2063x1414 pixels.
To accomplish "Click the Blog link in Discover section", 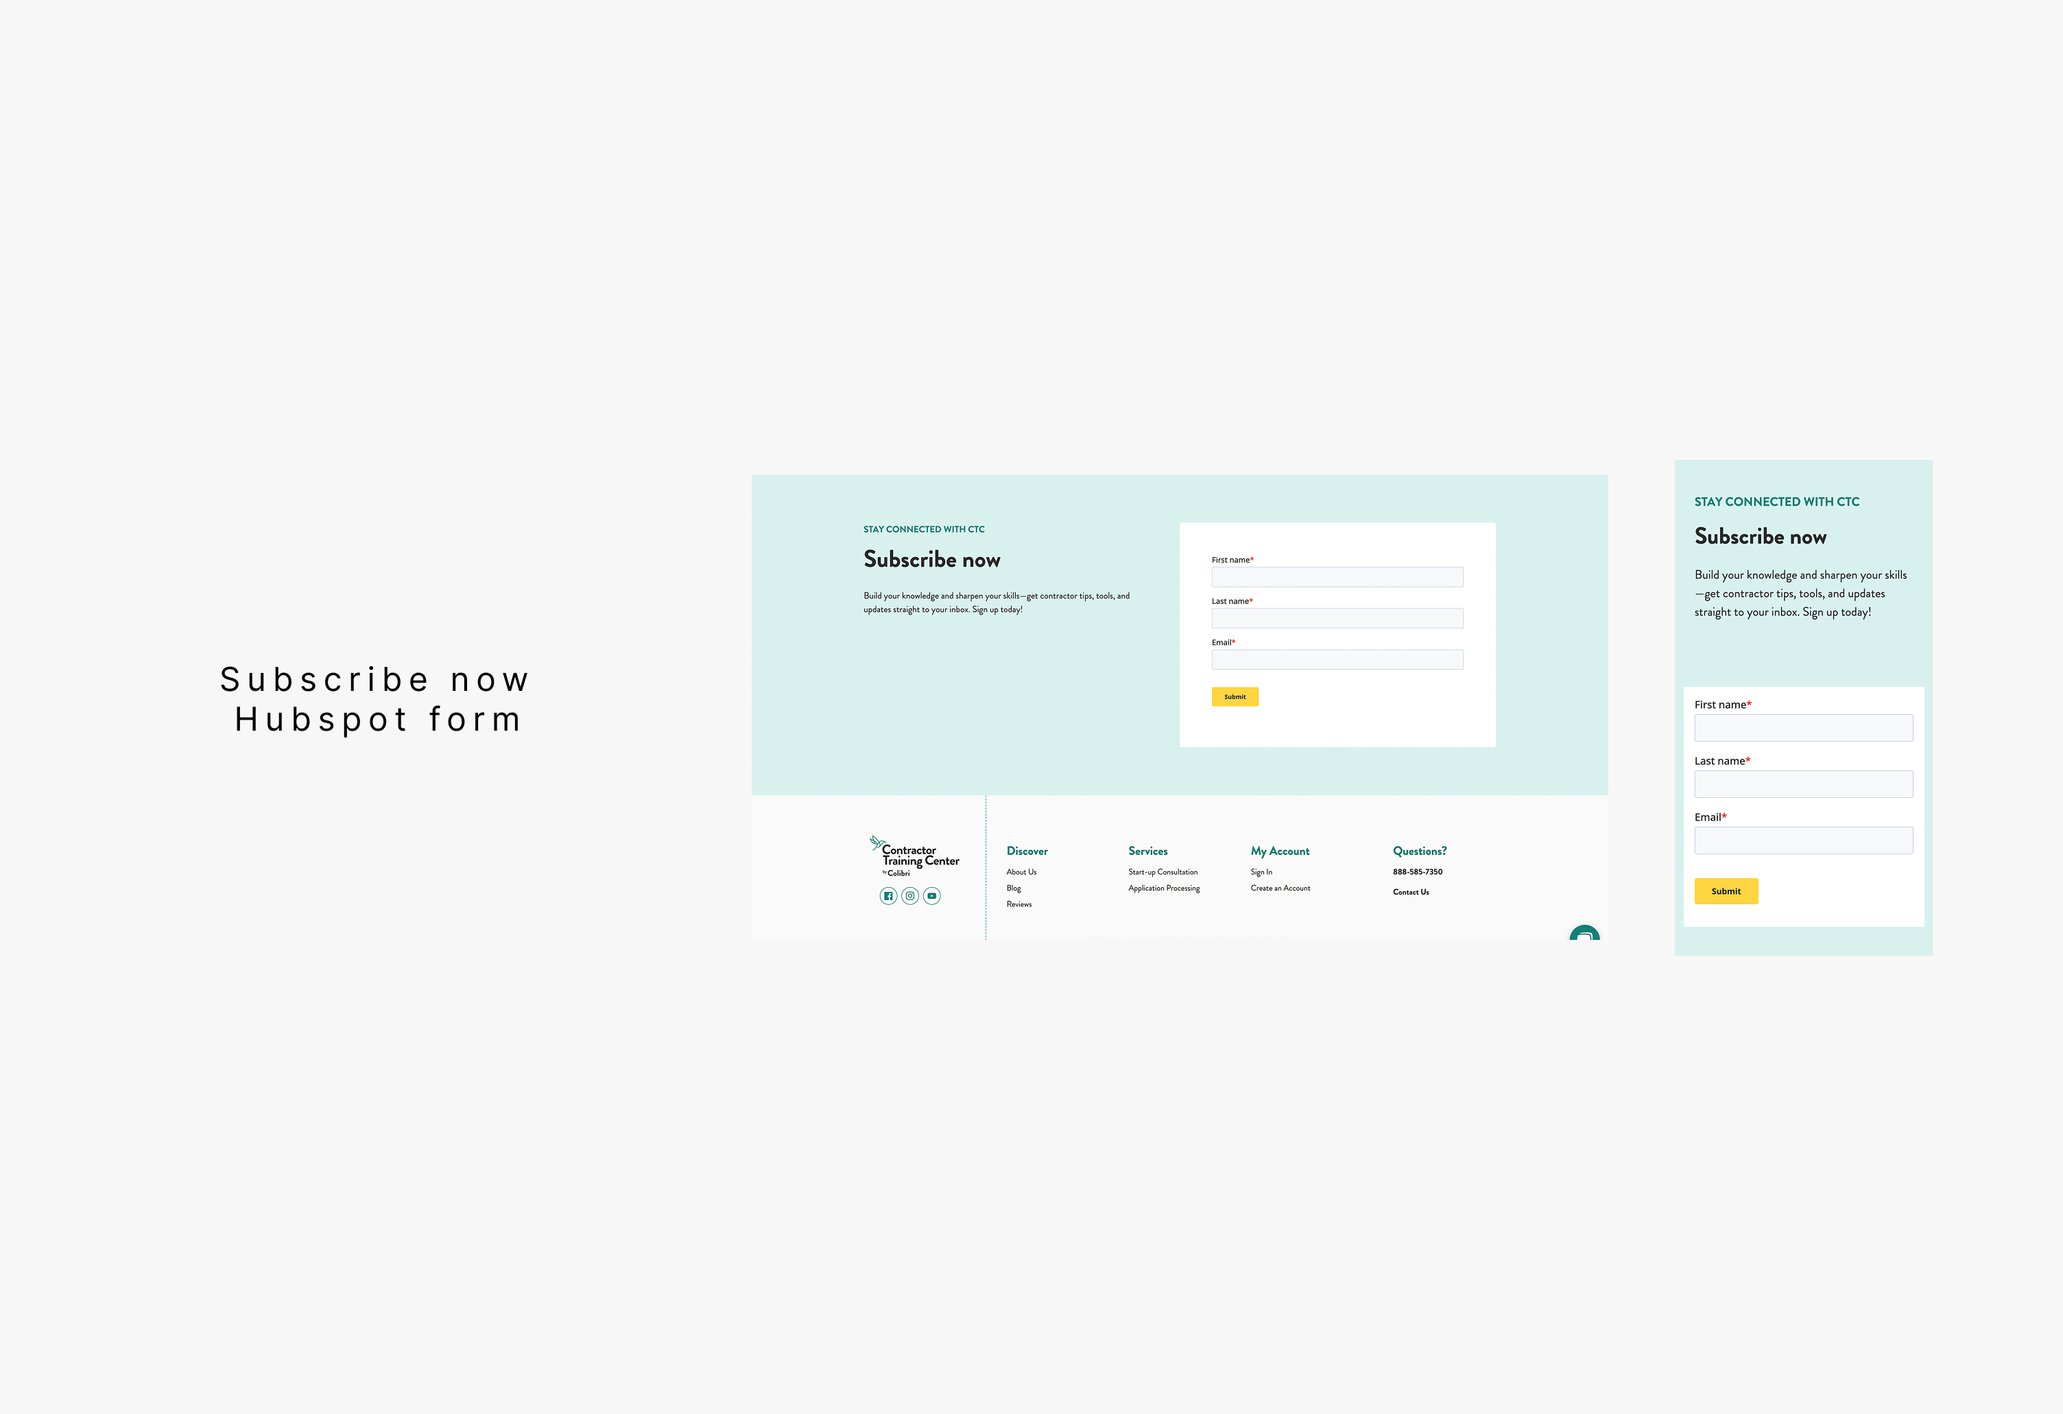I will [x=1014, y=887].
